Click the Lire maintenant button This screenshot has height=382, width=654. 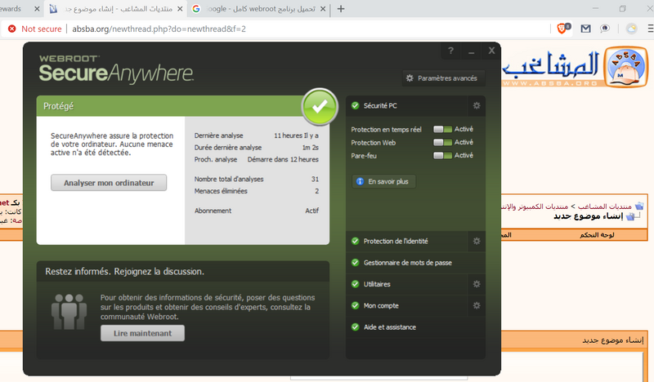click(142, 333)
